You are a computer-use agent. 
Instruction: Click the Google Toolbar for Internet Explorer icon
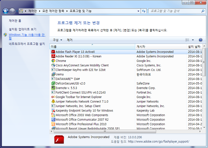pyautogui.click(x=53, y=97)
